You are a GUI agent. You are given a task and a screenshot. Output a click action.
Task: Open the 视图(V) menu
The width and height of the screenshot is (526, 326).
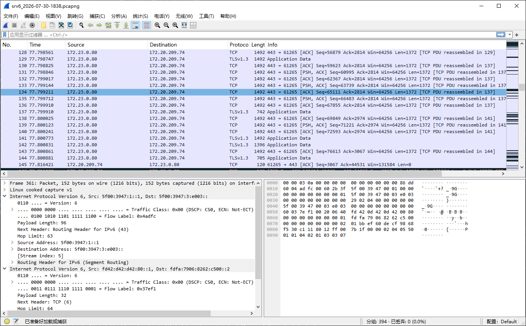[x=54, y=16]
